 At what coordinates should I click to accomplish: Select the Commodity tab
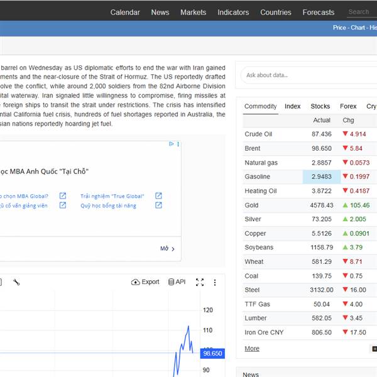(x=260, y=106)
